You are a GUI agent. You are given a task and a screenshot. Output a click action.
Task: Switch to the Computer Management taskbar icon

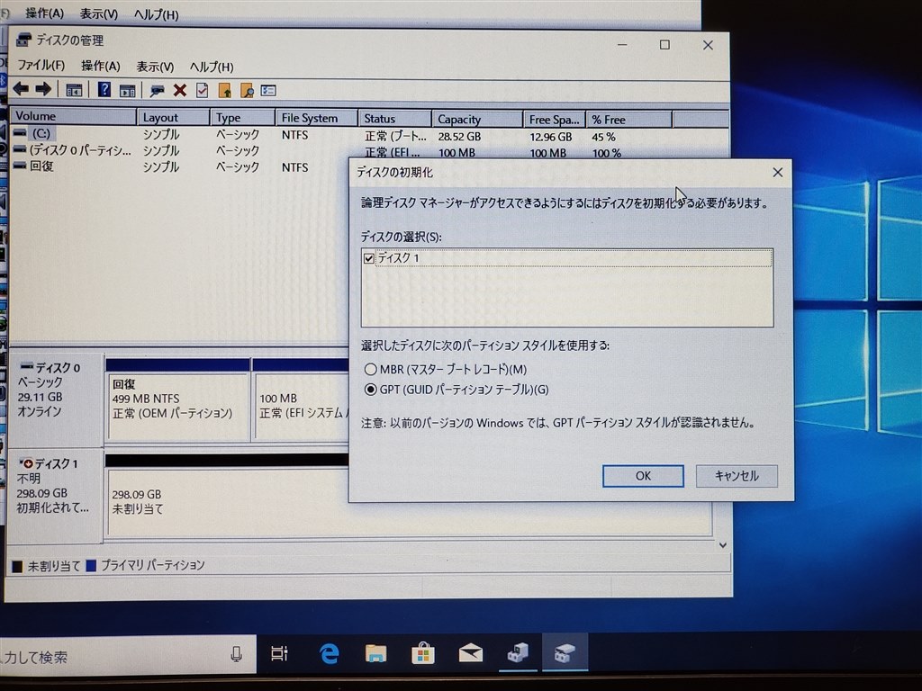tap(518, 653)
